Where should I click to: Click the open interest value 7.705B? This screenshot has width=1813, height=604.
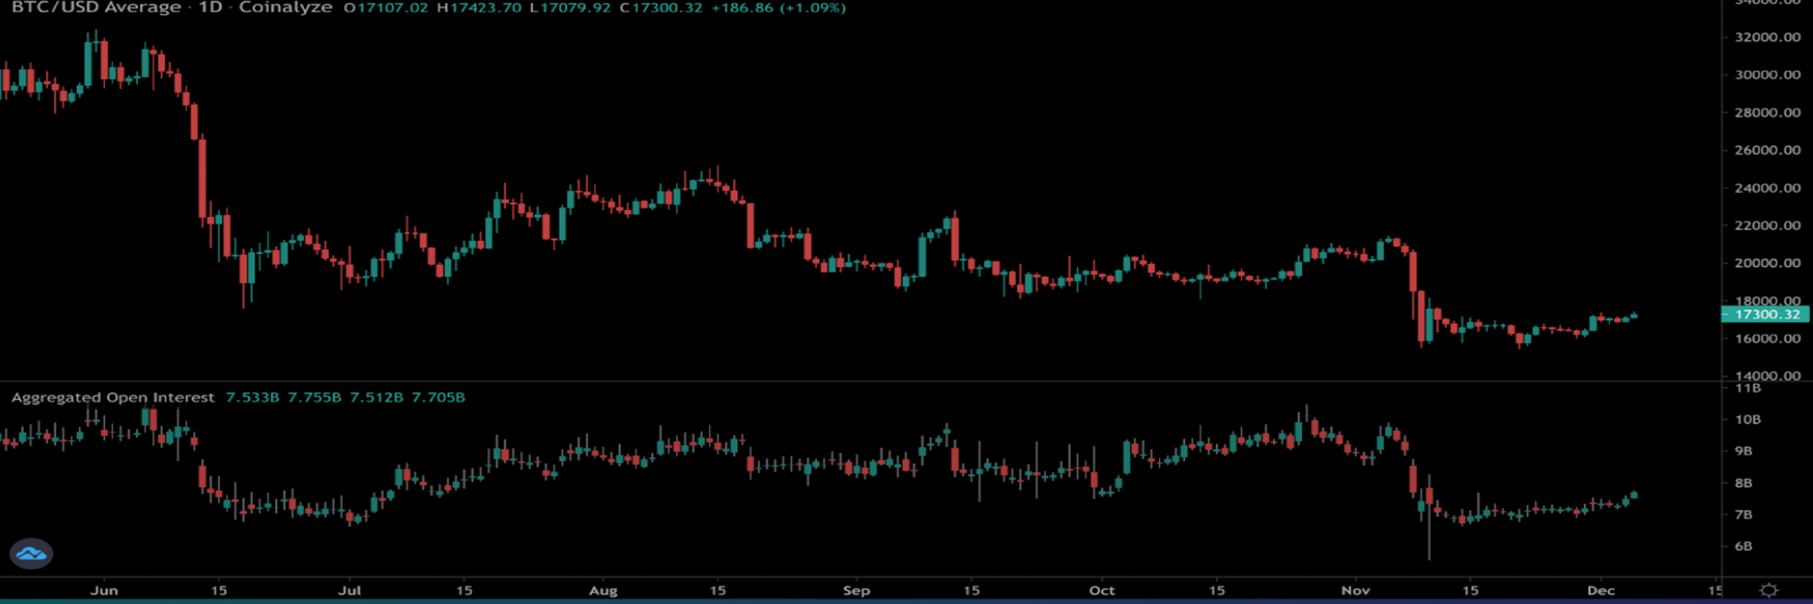438,397
